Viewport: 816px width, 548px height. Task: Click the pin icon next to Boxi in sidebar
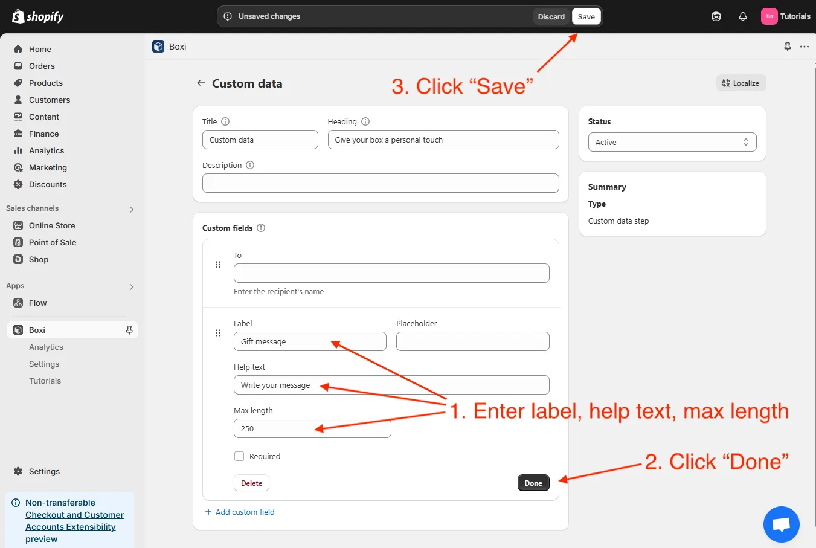pos(129,330)
